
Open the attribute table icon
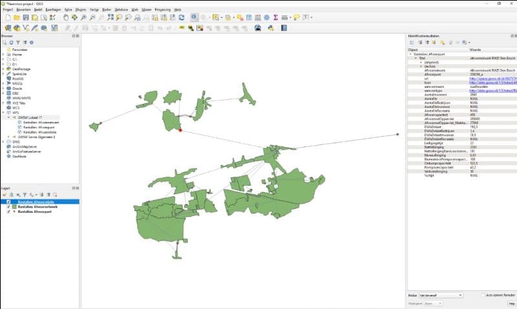(249, 17)
